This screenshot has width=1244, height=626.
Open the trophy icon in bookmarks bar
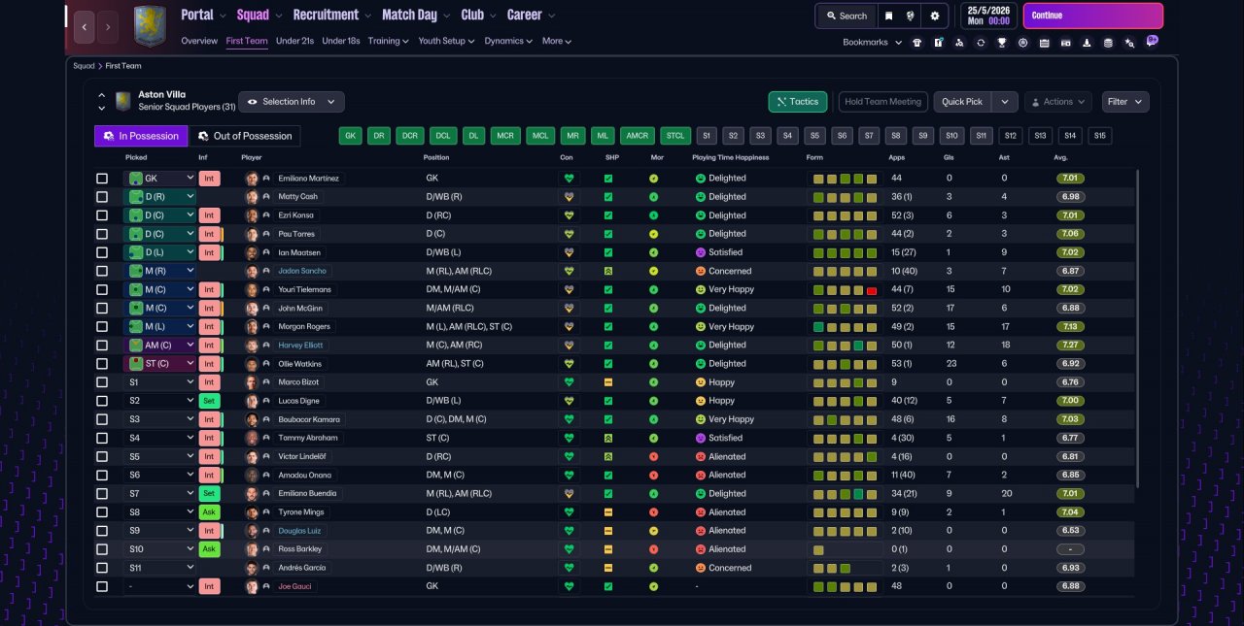click(1002, 43)
